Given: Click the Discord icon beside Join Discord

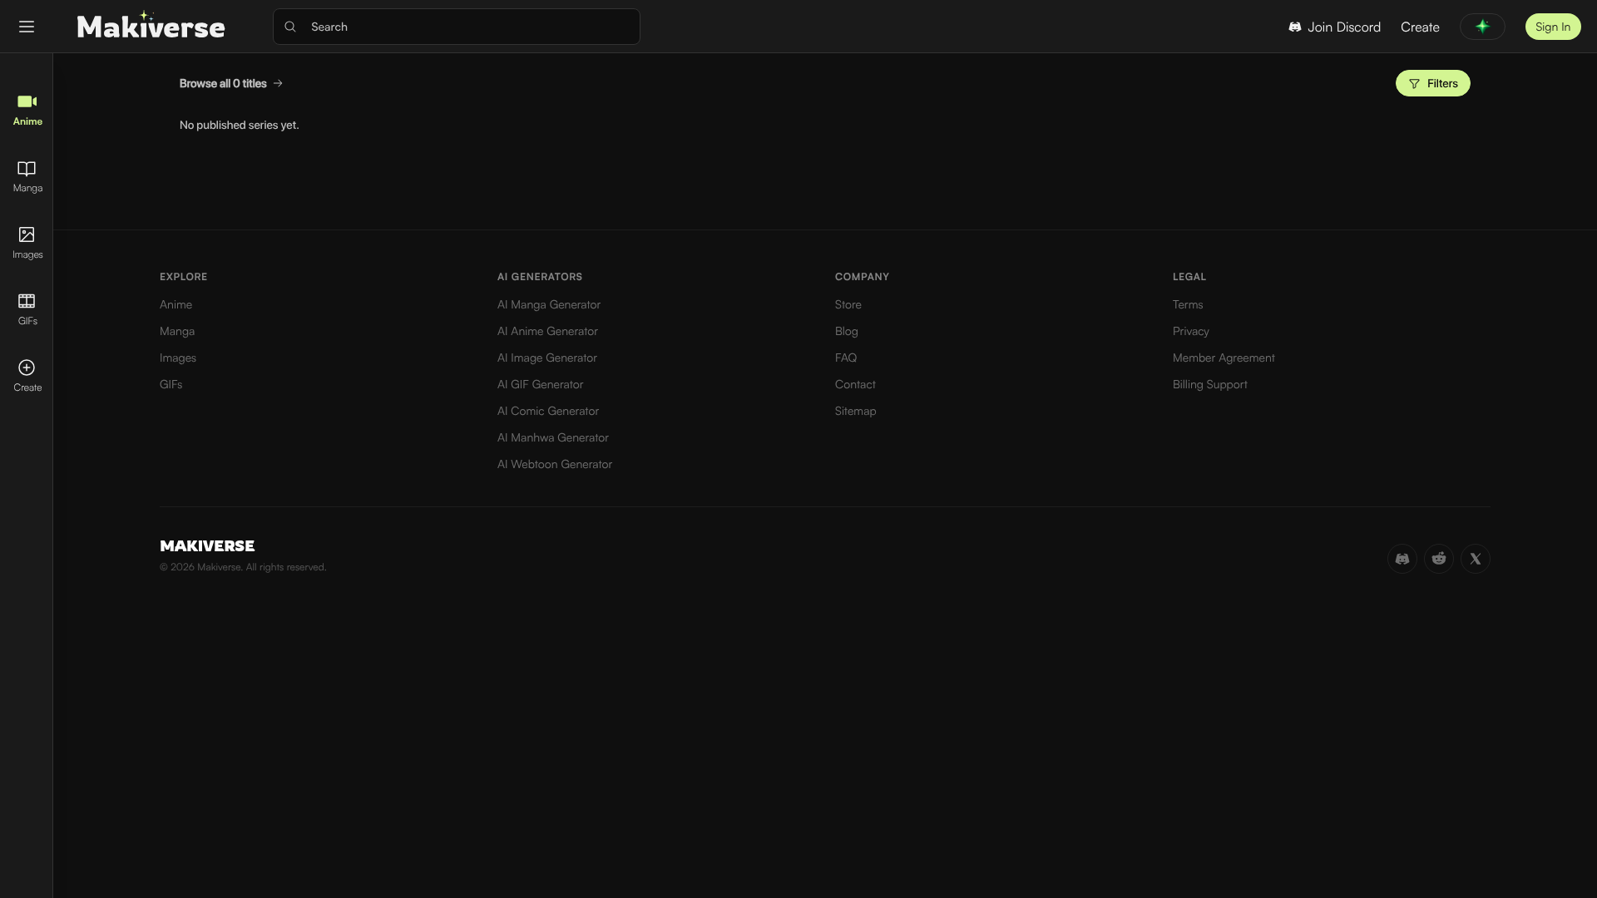Looking at the screenshot, I should (x=1295, y=27).
